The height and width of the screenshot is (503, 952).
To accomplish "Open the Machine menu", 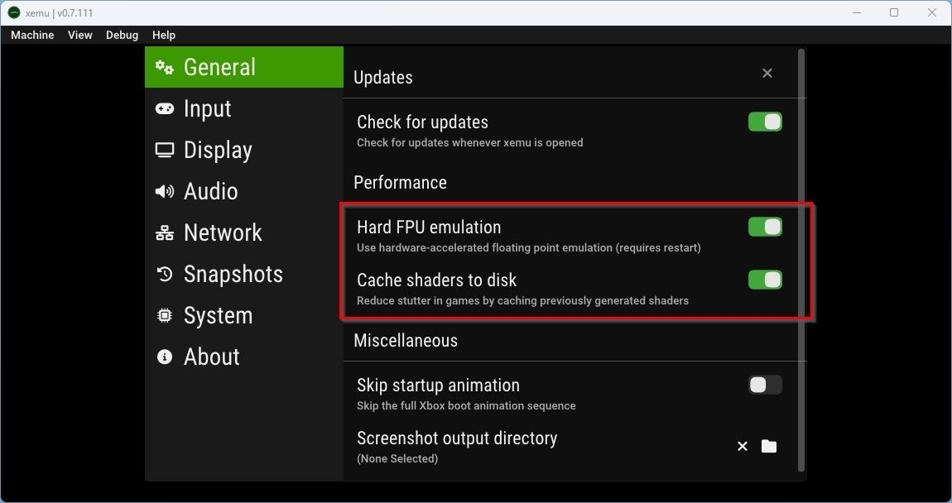I will (x=31, y=35).
